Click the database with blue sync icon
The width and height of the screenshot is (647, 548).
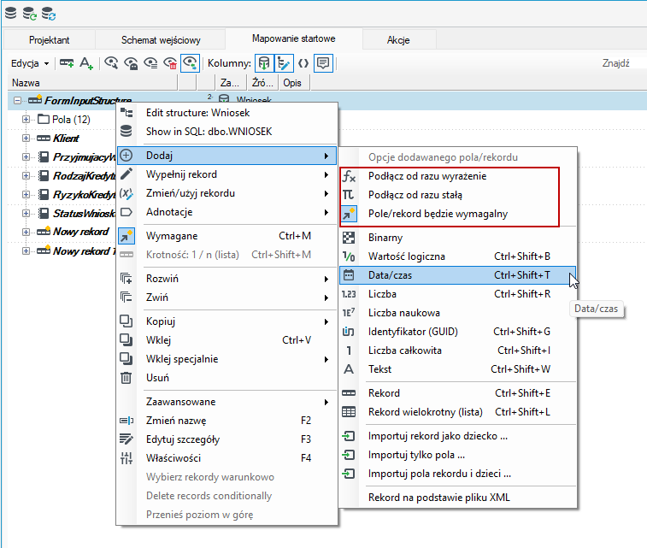[48, 13]
